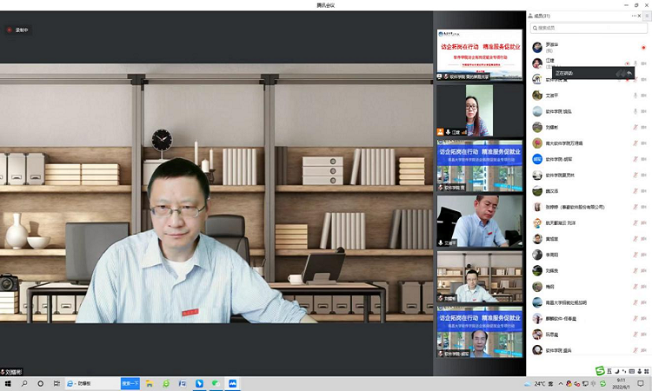Click the 正在讲话 speaking tooltip text
Screen dimensions: 652x391
[564, 73]
